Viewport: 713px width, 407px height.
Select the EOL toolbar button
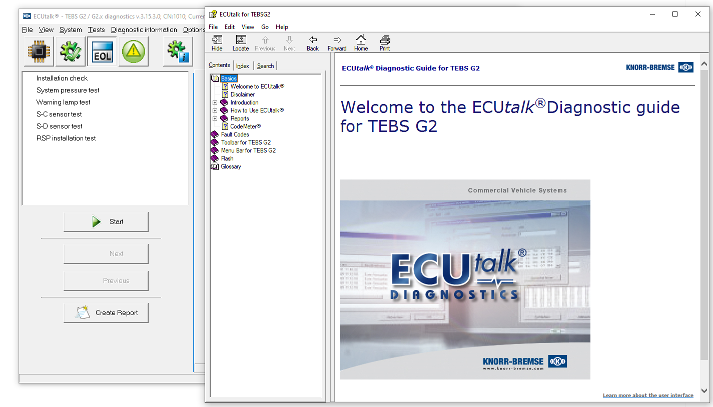pyautogui.click(x=102, y=51)
